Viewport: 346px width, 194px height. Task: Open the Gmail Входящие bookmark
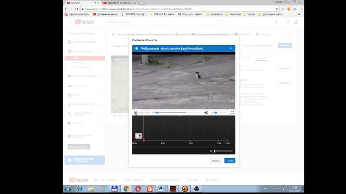190,15
